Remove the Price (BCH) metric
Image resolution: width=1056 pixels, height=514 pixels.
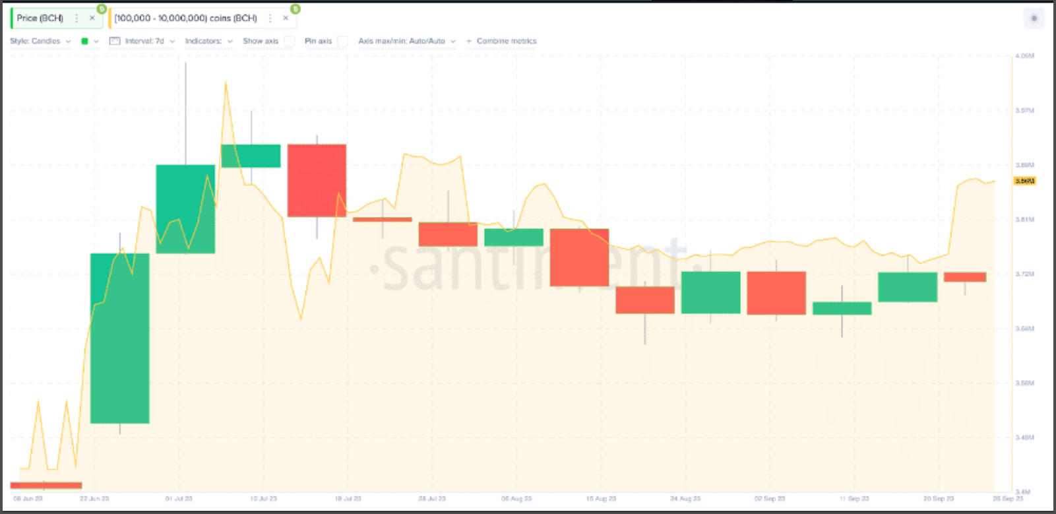point(92,18)
